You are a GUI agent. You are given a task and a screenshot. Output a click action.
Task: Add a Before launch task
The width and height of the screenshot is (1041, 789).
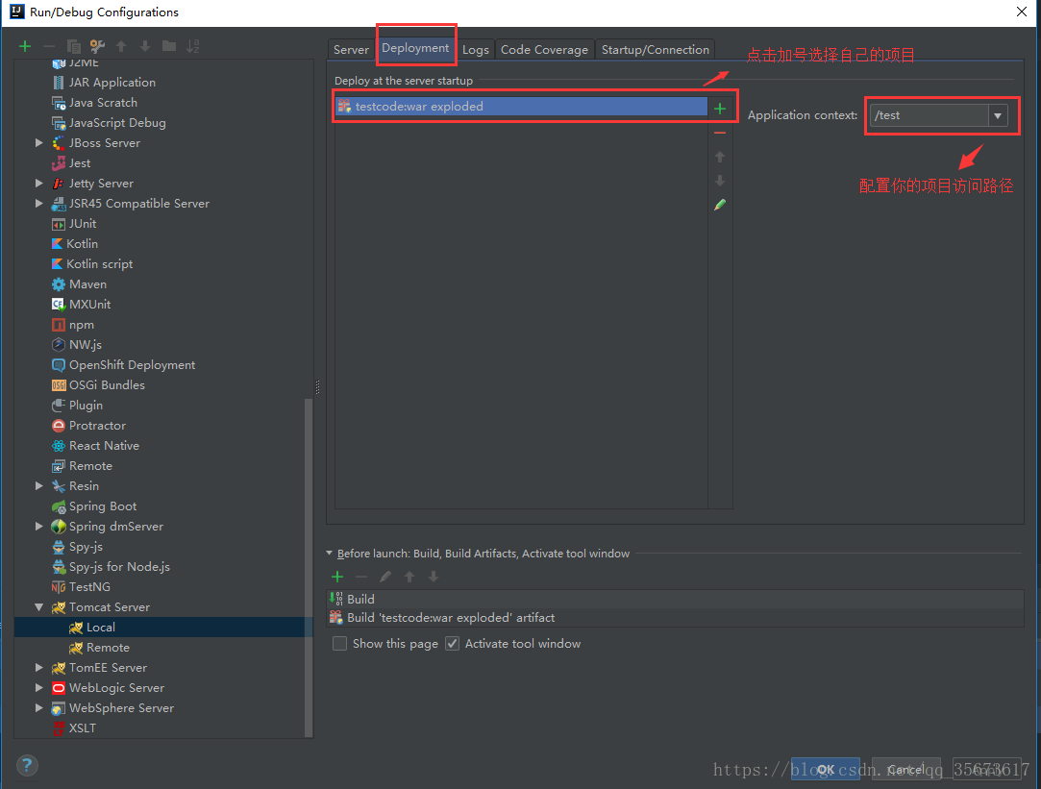coord(337,577)
